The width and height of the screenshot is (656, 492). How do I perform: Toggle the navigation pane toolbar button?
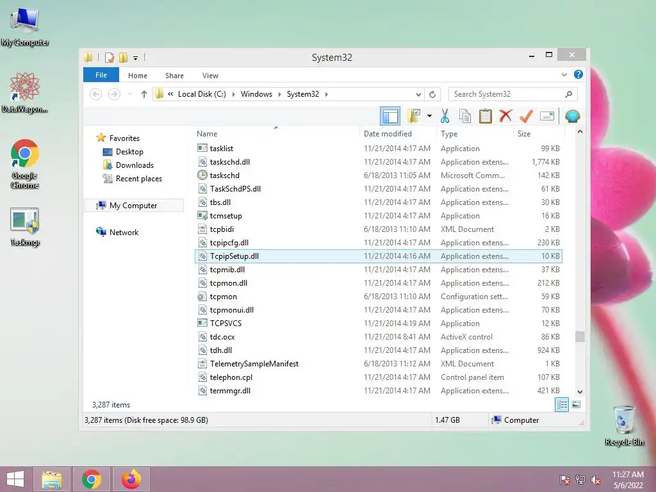point(390,116)
